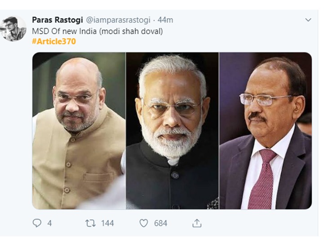Open the share tweet icon
This screenshot has width=328, height=246.
196,223
